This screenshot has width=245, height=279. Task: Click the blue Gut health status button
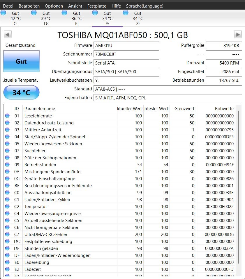(21, 61)
